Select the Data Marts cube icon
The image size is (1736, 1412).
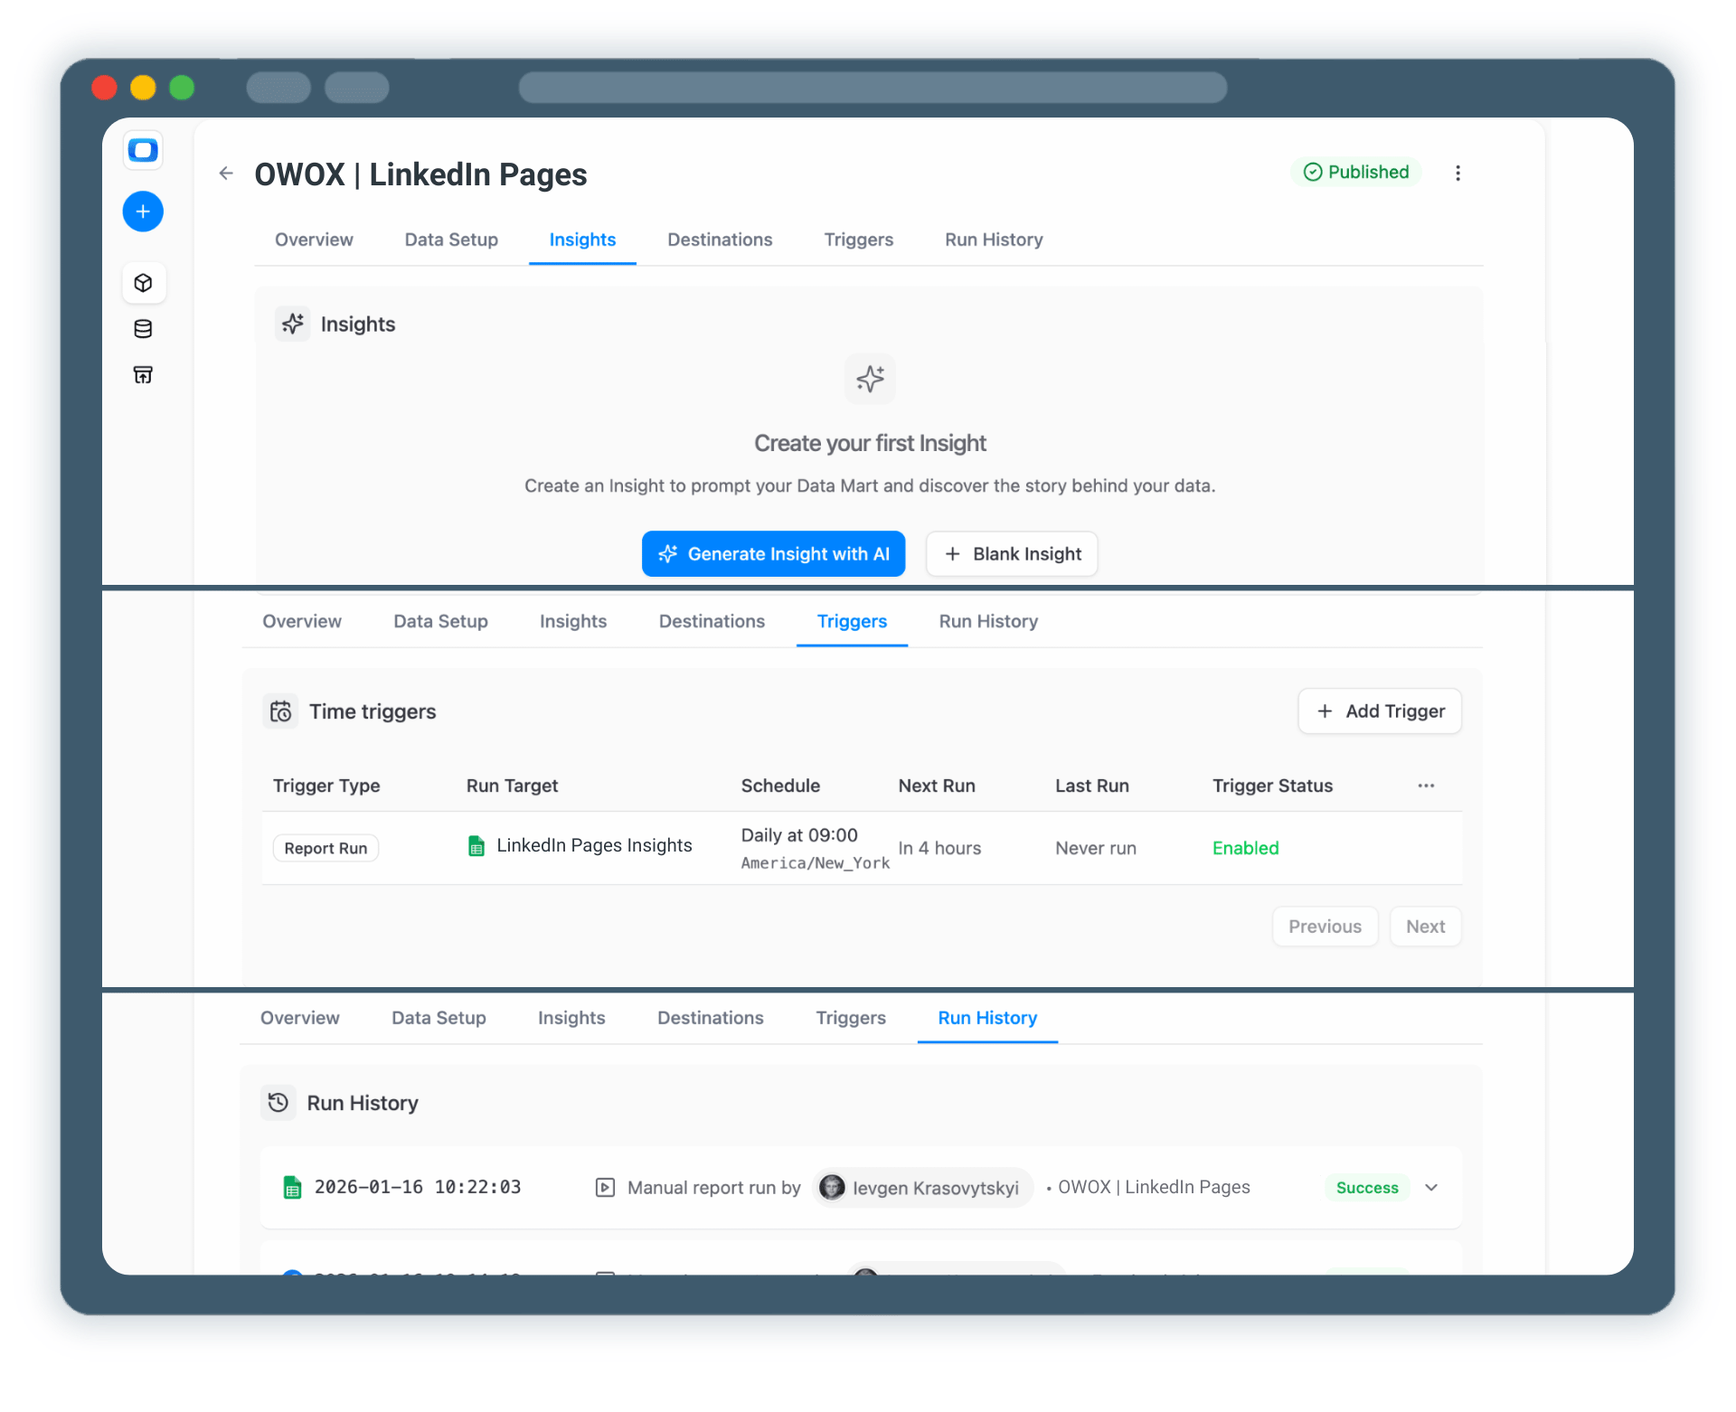coord(143,282)
